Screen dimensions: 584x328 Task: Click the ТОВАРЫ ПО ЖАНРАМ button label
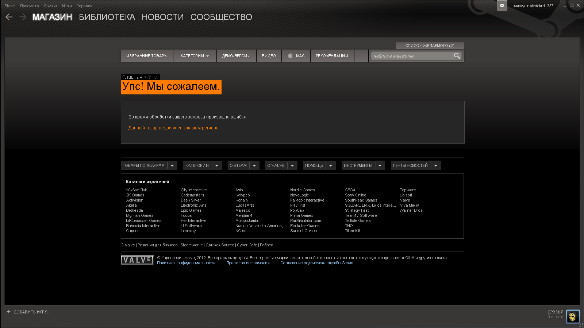click(144, 165)
